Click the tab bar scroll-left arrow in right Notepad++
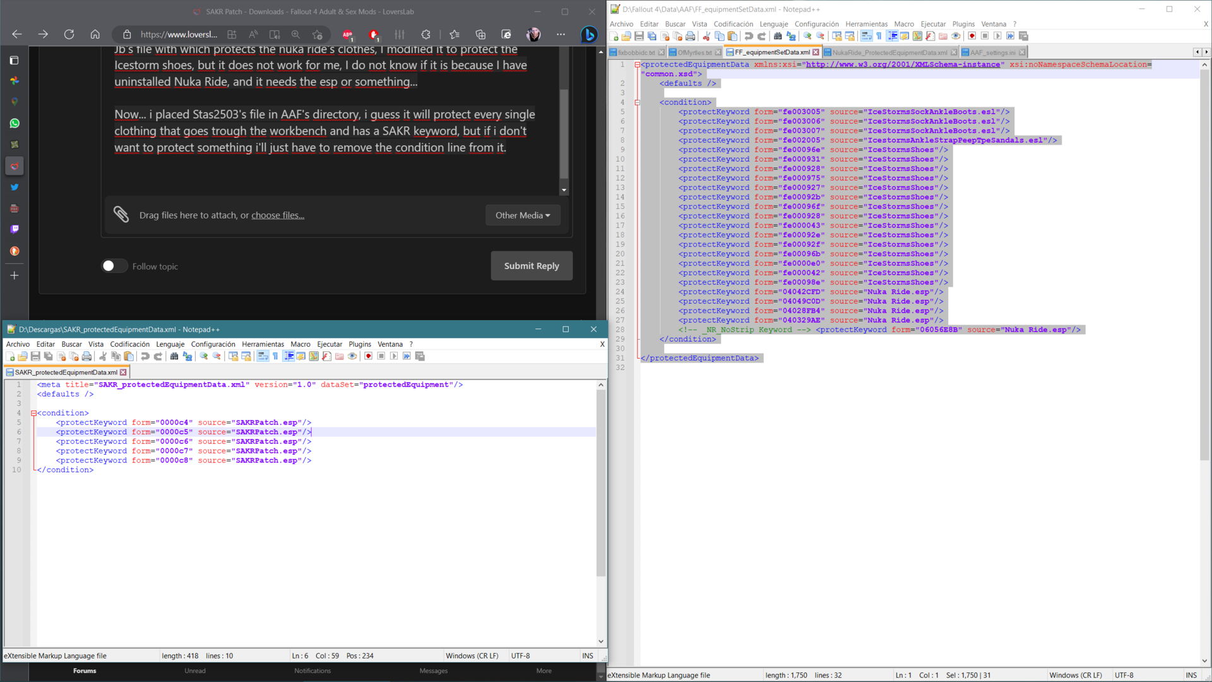 (x=1197, y=52)
